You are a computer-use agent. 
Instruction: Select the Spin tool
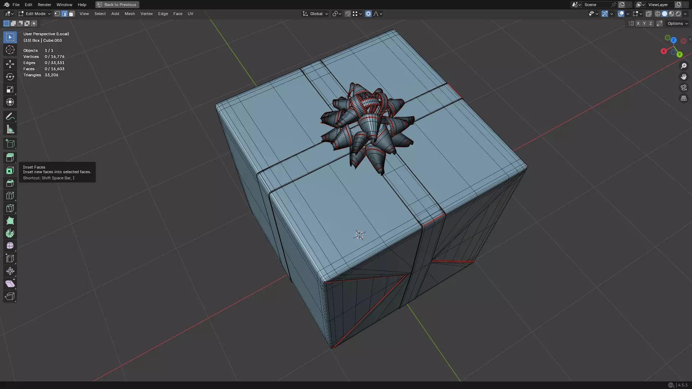click(10, 233)
